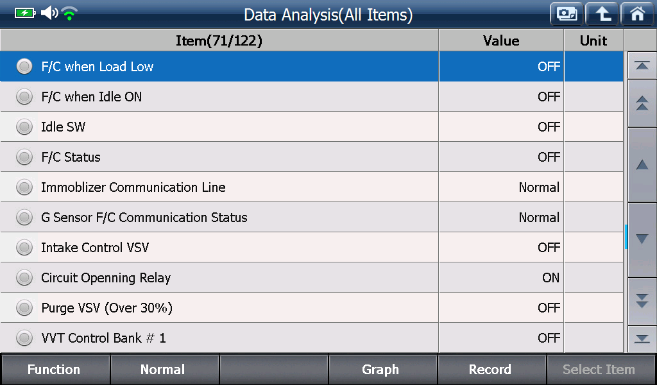657x385 pixels.
Task: Click the blue scroll position indicator
Action: coord(626,237)
